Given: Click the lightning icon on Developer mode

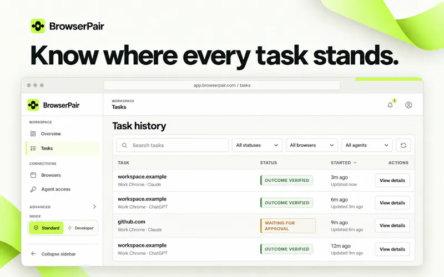Looking at the screenshot, I should coord(70,228).
